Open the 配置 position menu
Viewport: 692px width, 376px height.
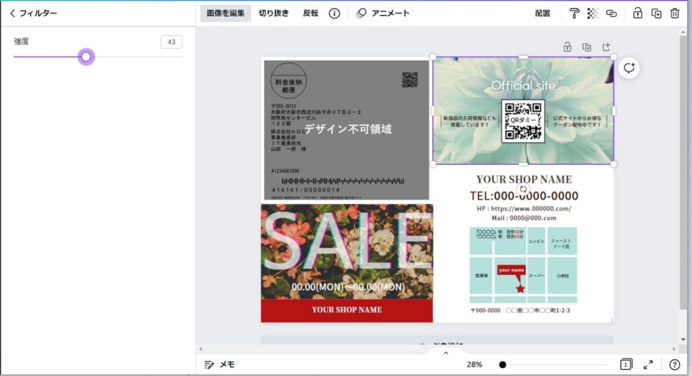tap(543, 14)
